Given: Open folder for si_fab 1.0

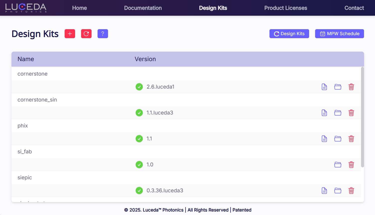Looking at the screenshot, I should tap(338, 165).
